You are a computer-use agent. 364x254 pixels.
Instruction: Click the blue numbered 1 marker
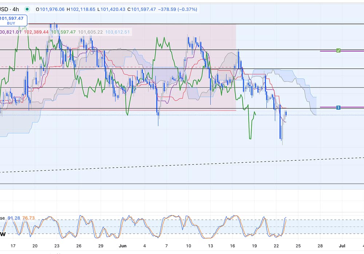point(338,107)
